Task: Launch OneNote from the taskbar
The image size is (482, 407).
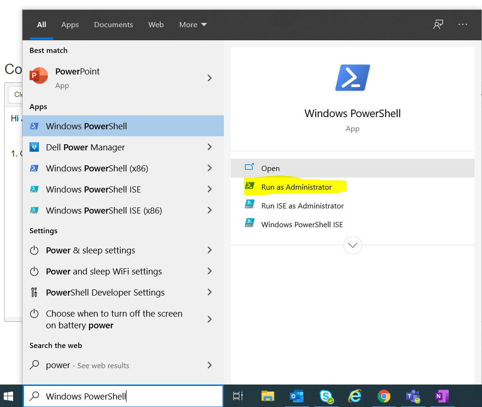Action: (441, 396)
